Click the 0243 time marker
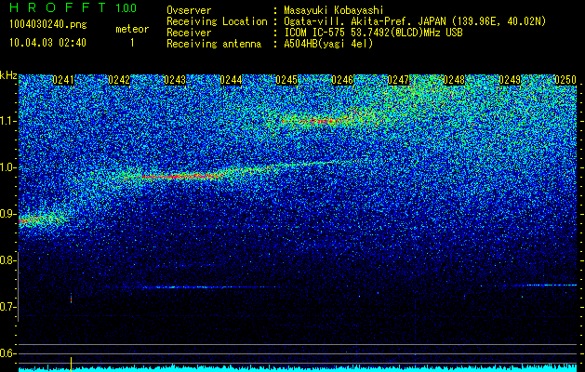This screenshot has width=585, height=372. [175, 80]
